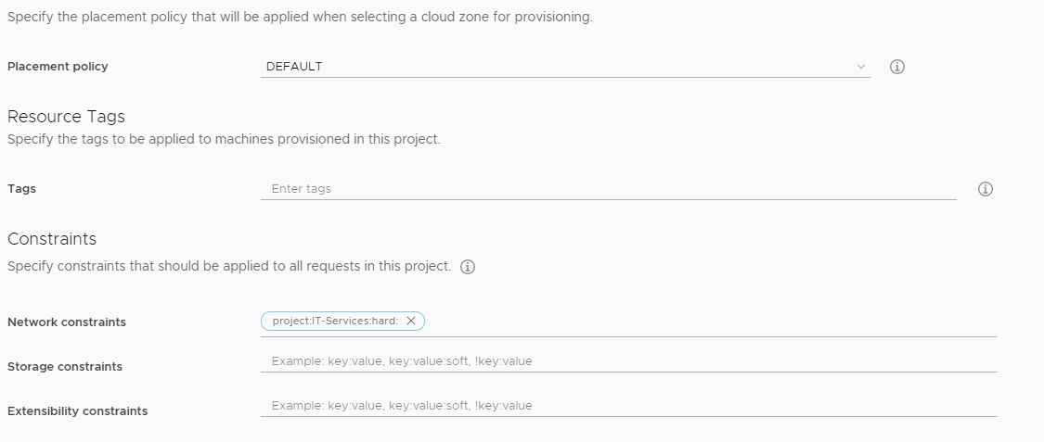Expand the Placement policy chevron arrow

[x=861, y=67]
